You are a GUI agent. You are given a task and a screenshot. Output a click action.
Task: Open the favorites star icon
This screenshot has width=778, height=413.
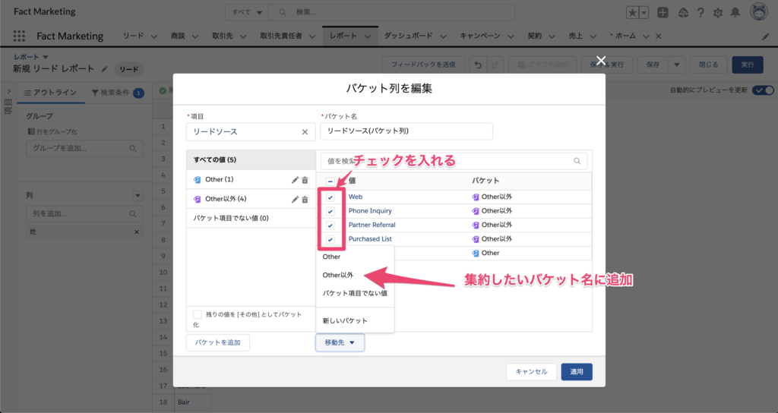pos(632,13)
